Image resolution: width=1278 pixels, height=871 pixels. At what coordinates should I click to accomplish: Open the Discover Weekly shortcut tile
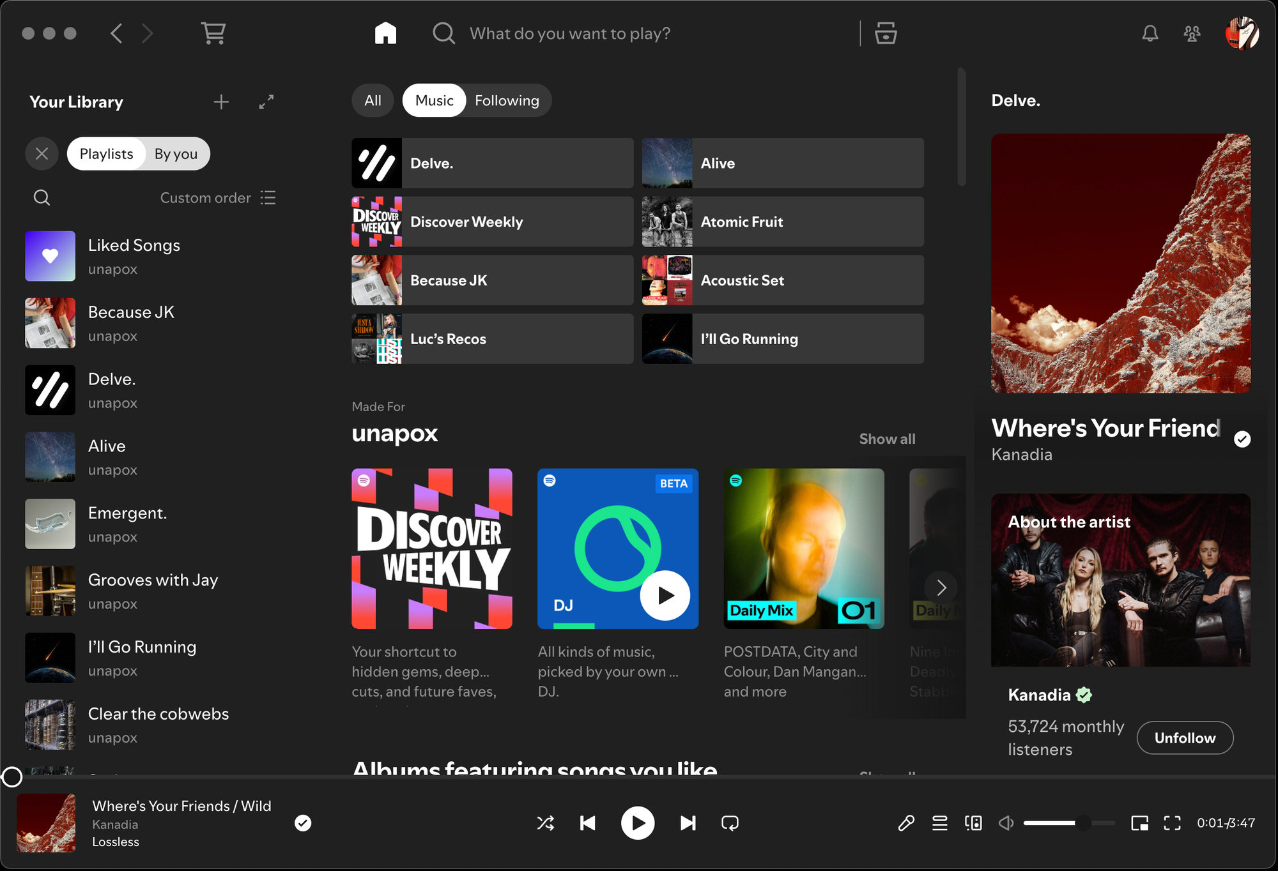493,222
